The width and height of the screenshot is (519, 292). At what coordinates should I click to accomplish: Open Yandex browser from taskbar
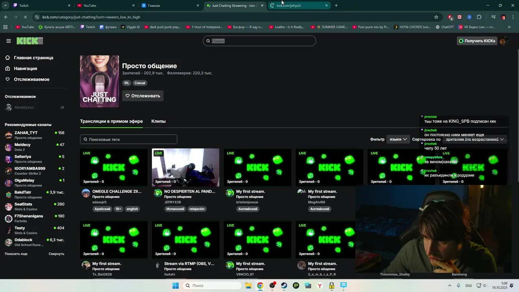tap(320, 286)
